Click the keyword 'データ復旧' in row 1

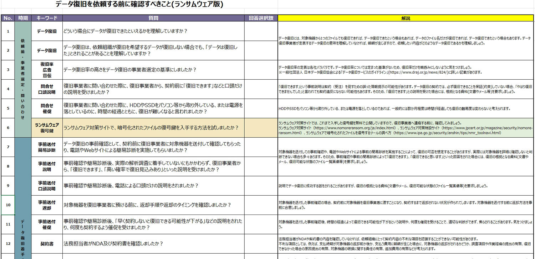click(x=47, y=31)
